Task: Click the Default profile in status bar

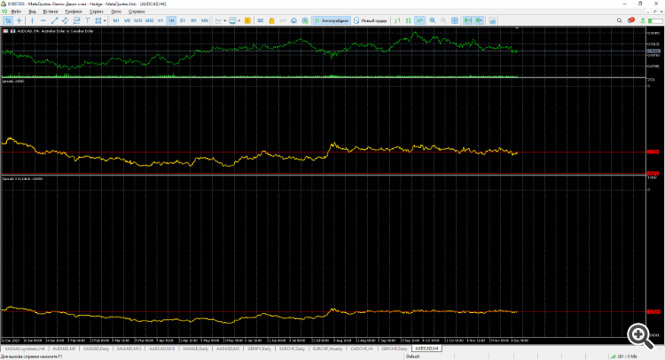Action: 412,356
